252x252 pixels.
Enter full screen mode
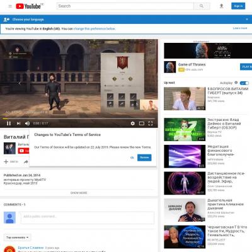(x=151, y=123)
